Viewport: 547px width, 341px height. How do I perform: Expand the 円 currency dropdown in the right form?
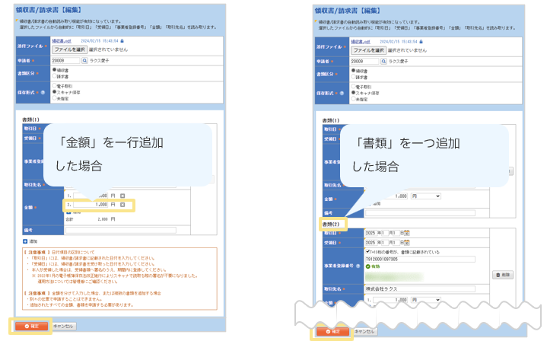tap(425, 196)
